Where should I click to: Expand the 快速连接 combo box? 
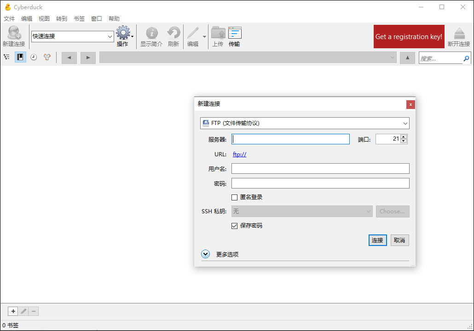(x=110, y=36)
